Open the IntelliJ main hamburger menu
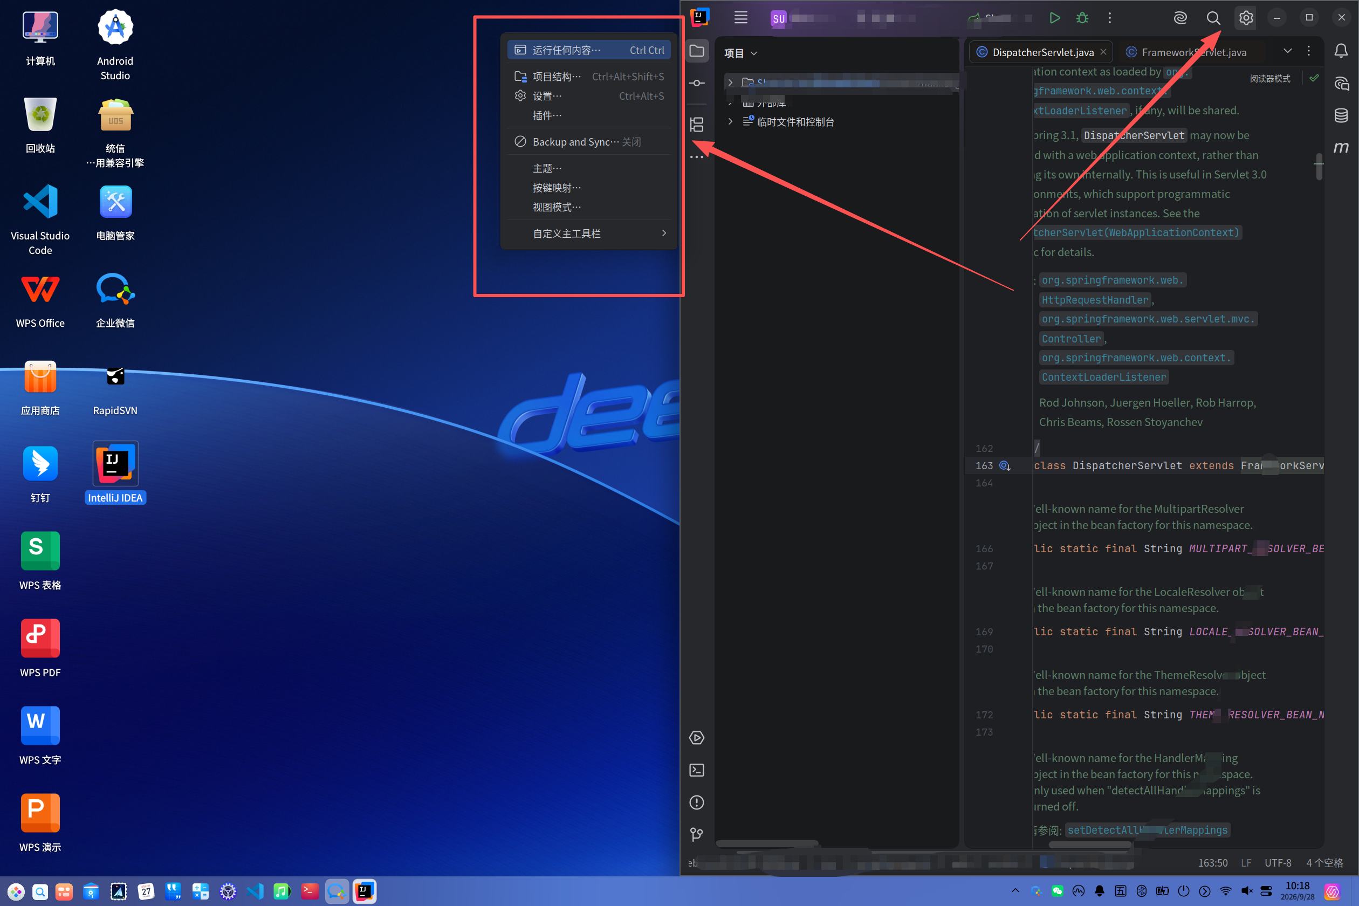 [741, 18]
